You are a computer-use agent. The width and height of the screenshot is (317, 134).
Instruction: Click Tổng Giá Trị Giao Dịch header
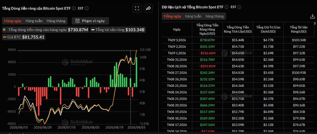click(268, 30)
